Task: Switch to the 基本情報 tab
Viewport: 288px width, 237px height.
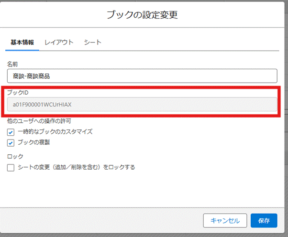Action: [x=22, y=43]
